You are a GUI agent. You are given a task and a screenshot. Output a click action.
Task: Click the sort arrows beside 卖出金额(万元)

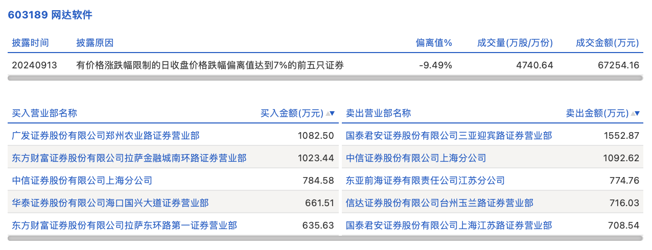pyautogui.click(x=635, y=113)
